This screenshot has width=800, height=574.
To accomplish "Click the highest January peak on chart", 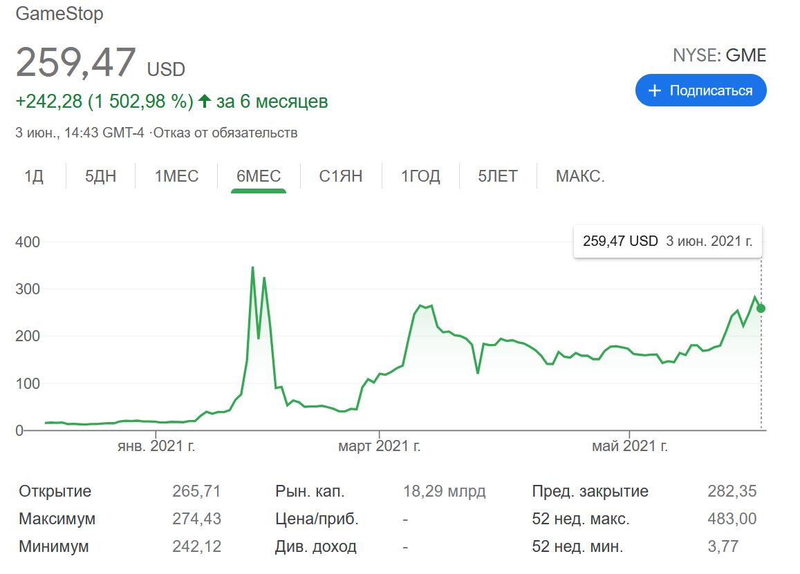I will click(252, 267).
